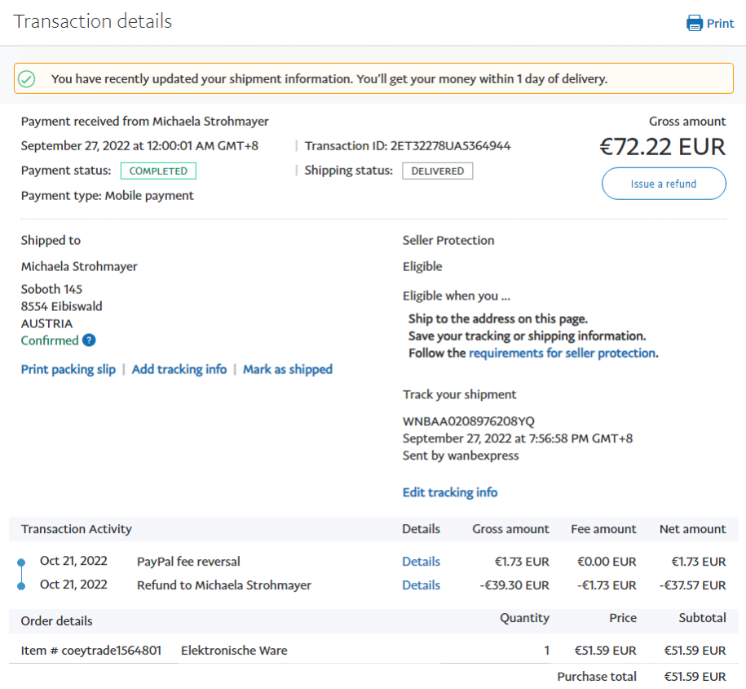Click the DELIVERED shipping status badge
Screen dimensions: 746x689
[438, 171]
